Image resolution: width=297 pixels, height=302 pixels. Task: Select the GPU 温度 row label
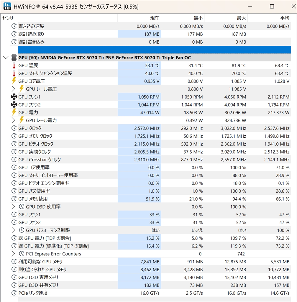28,65
